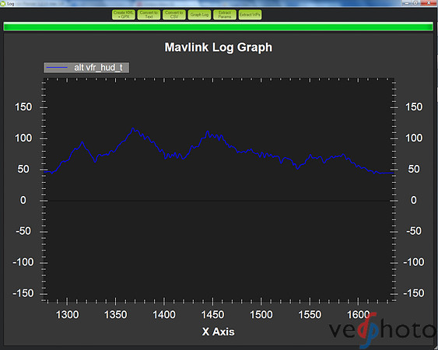
Task: Click the 1300 x-axis tick label
Action: (68, 315)
